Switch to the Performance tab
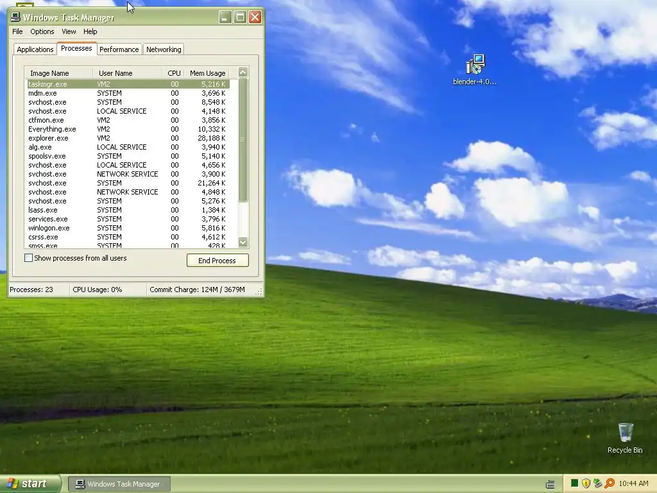Viewport: 657px width, 493px height. 119,49
